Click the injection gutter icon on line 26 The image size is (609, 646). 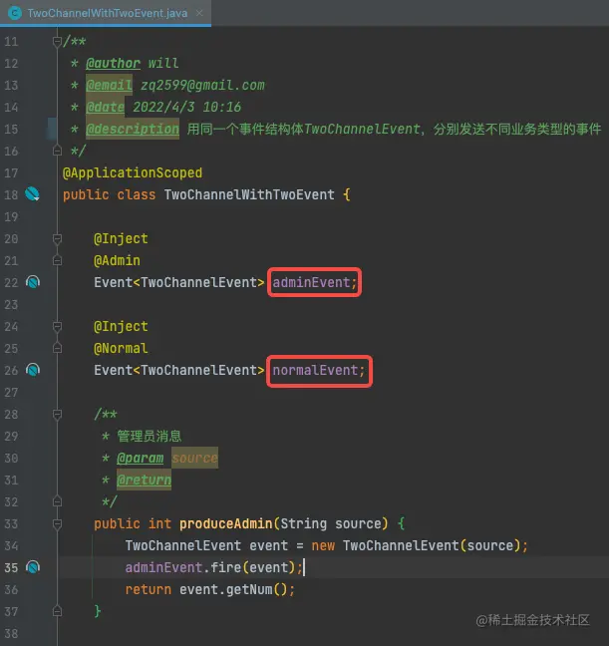point(33,370)
